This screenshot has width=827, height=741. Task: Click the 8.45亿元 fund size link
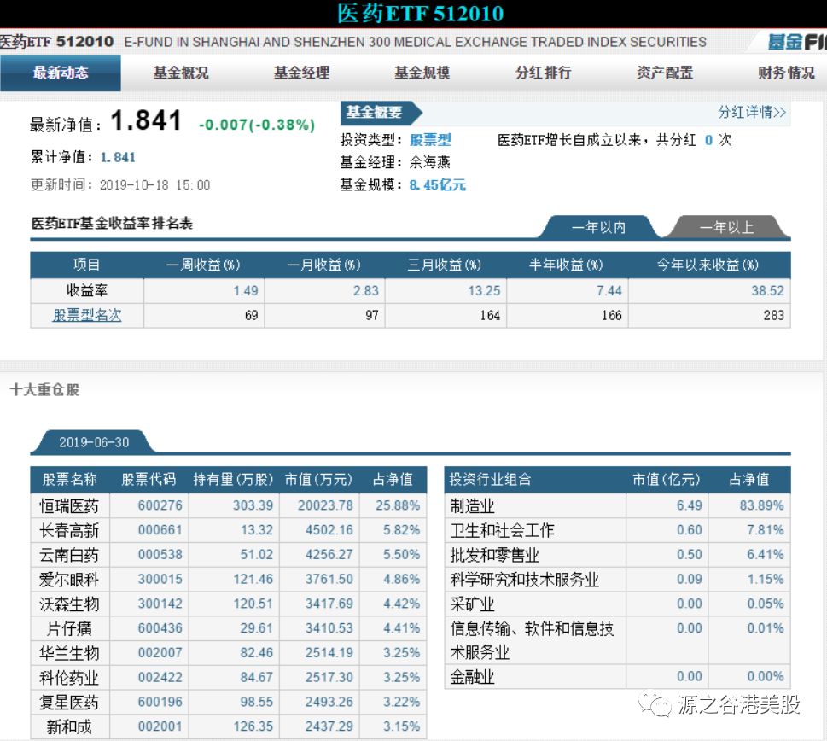(437, 185)
